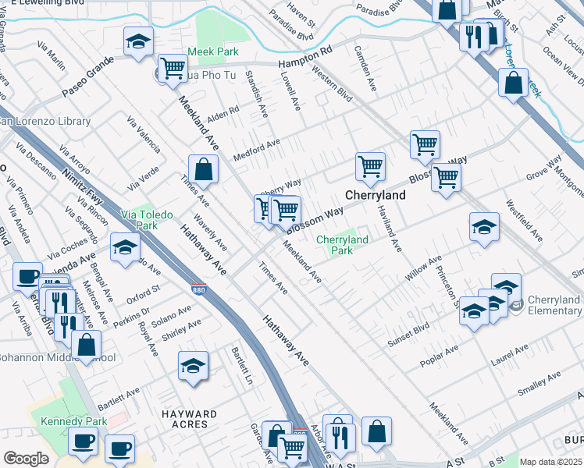Open the school marker left of Cherryland Elementary
The image size is (584, 468).
(x=474, y=312)
